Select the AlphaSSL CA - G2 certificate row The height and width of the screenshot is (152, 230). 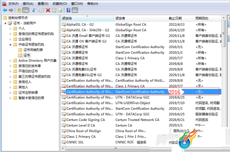pos(141,25)
